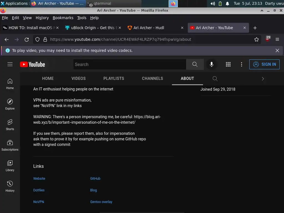The height and width of the screenshot is (213, 284).
Task: View site security padlock info
Action: [45, 39]
